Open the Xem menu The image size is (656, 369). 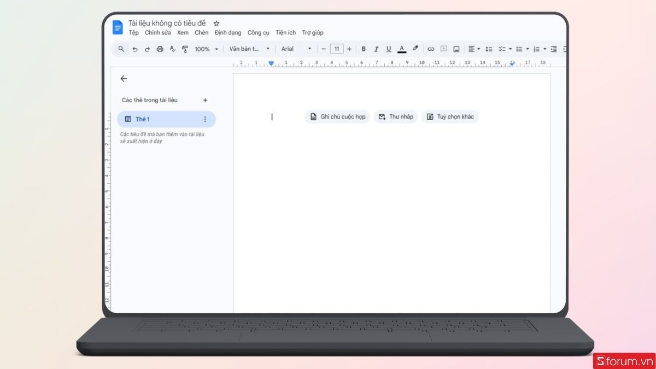(x=183, y=33)
